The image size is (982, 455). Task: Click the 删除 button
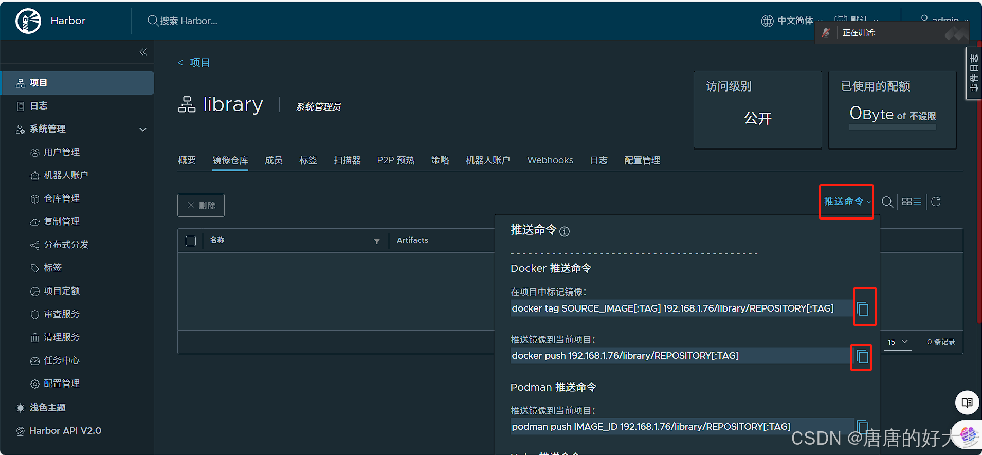click(201, 205)
